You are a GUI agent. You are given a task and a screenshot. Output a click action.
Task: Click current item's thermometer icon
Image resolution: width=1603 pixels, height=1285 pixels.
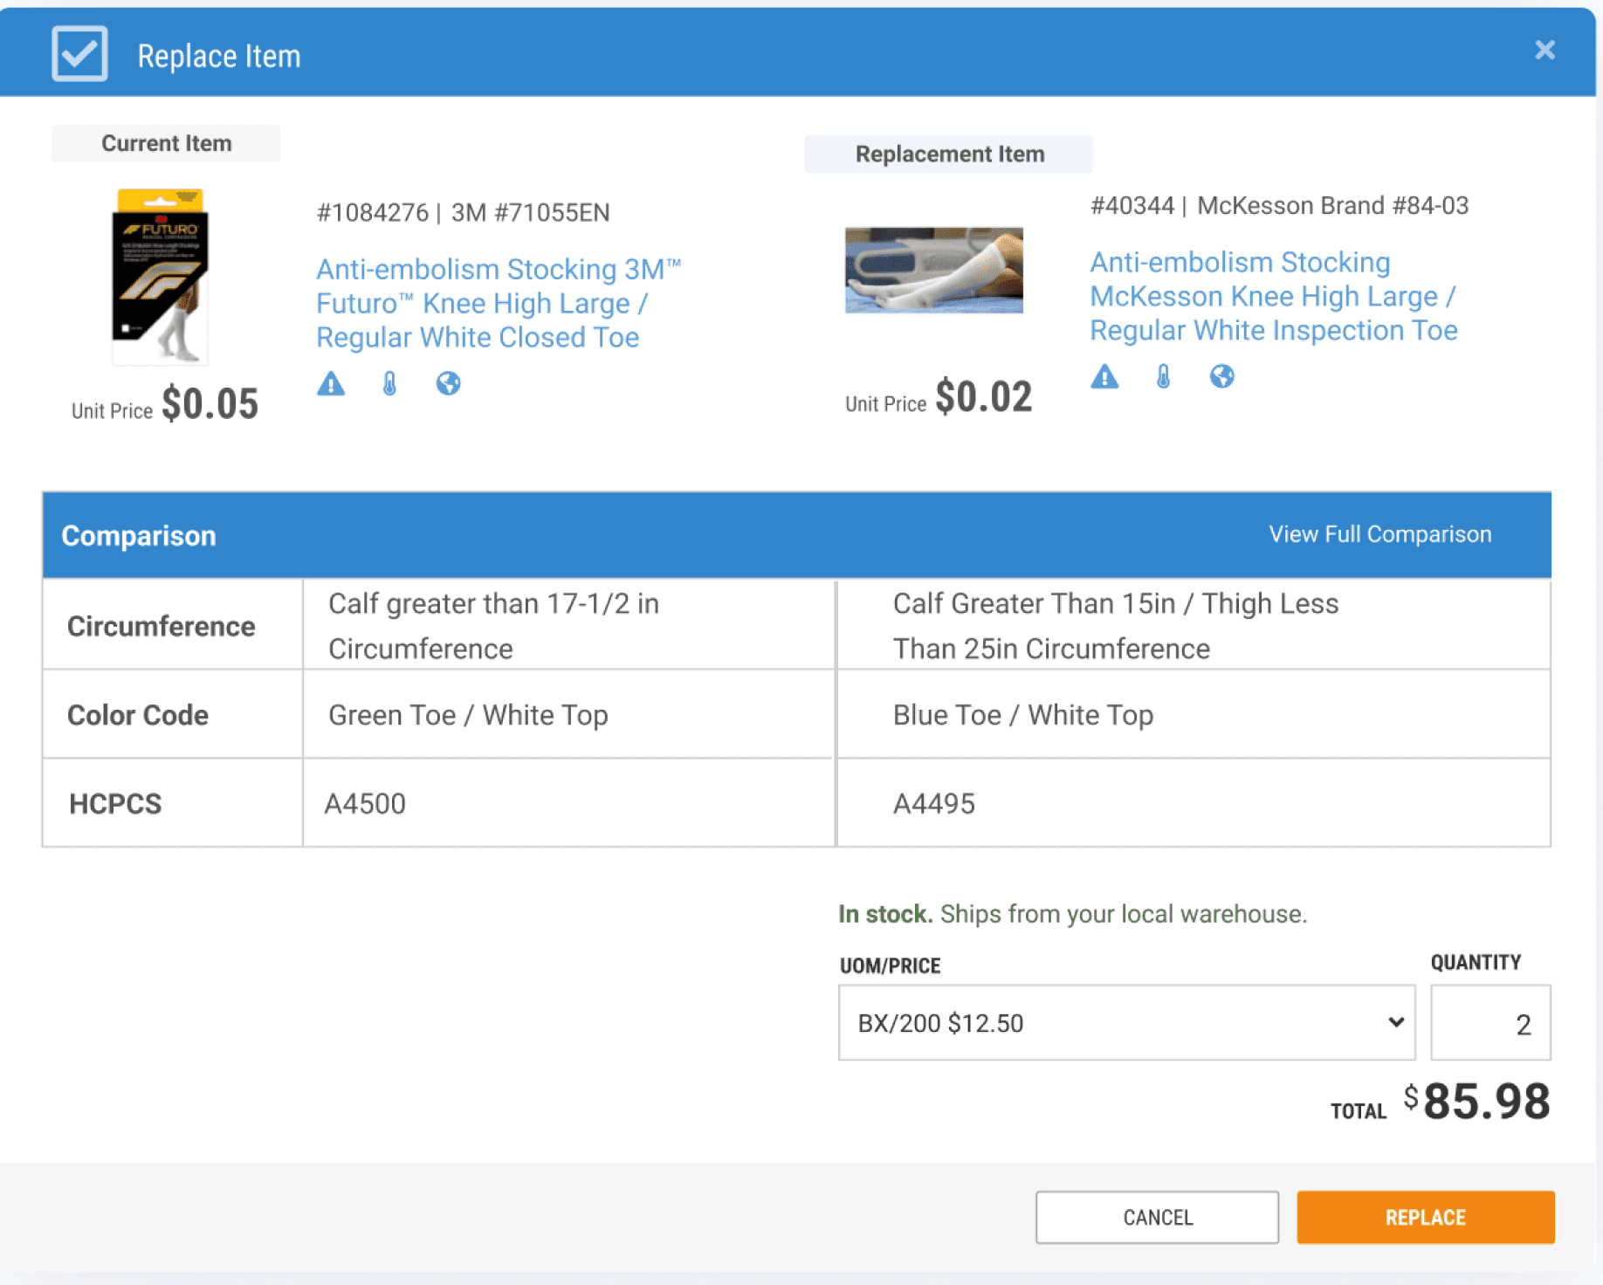pos(389,383)
